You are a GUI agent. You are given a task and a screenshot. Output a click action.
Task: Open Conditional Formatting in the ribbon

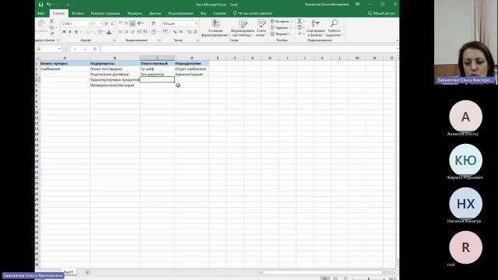[216, 28]
